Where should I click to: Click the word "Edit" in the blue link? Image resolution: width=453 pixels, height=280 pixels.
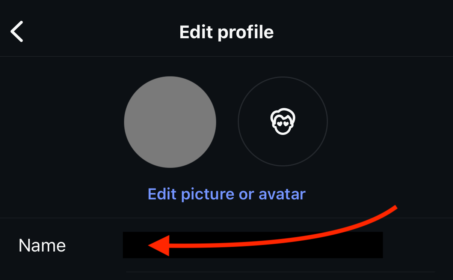[x=162, y=194]
